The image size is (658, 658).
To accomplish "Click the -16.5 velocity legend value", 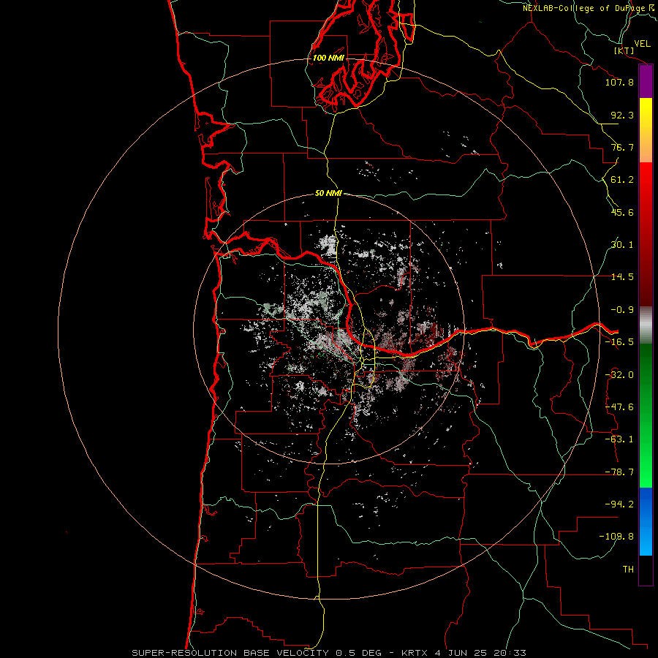I will coord(619,342).
